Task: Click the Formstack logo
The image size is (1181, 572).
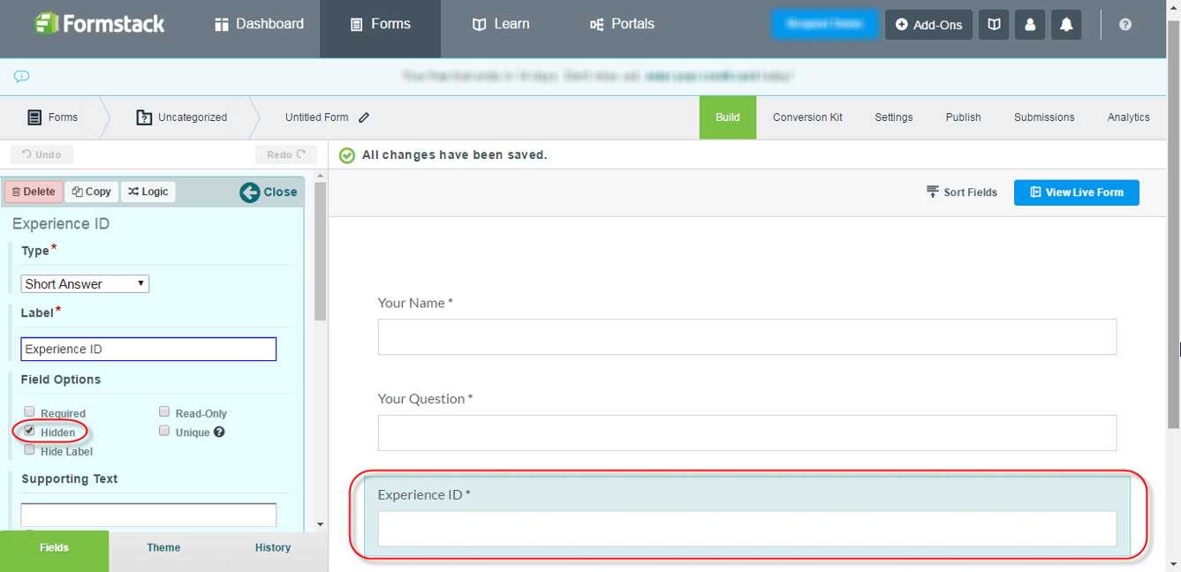Action: 100,24
